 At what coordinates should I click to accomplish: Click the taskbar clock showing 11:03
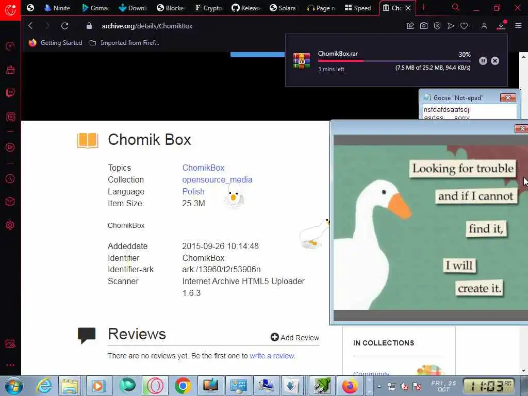(x=488, y=386)
